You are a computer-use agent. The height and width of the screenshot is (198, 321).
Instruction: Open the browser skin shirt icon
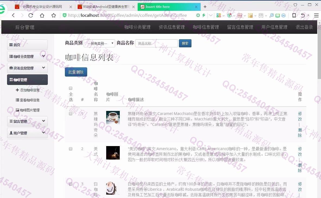295,5
